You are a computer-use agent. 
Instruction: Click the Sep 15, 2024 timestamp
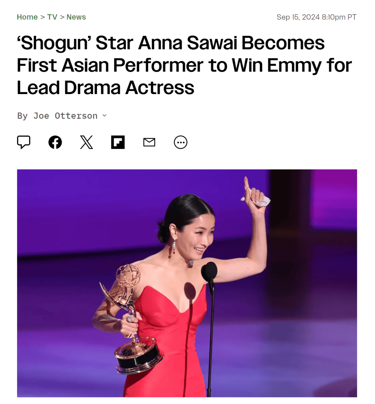tap(317, 17)
